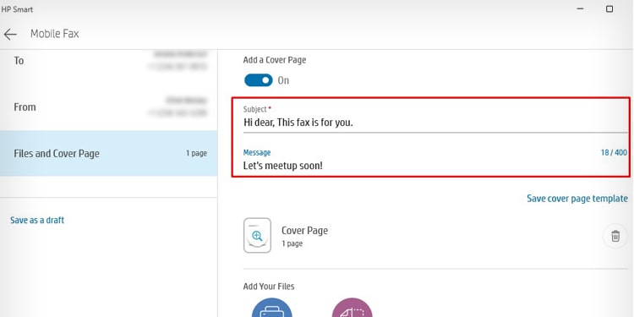
Task: Go back with the left arrow
Action: point(10,35)
